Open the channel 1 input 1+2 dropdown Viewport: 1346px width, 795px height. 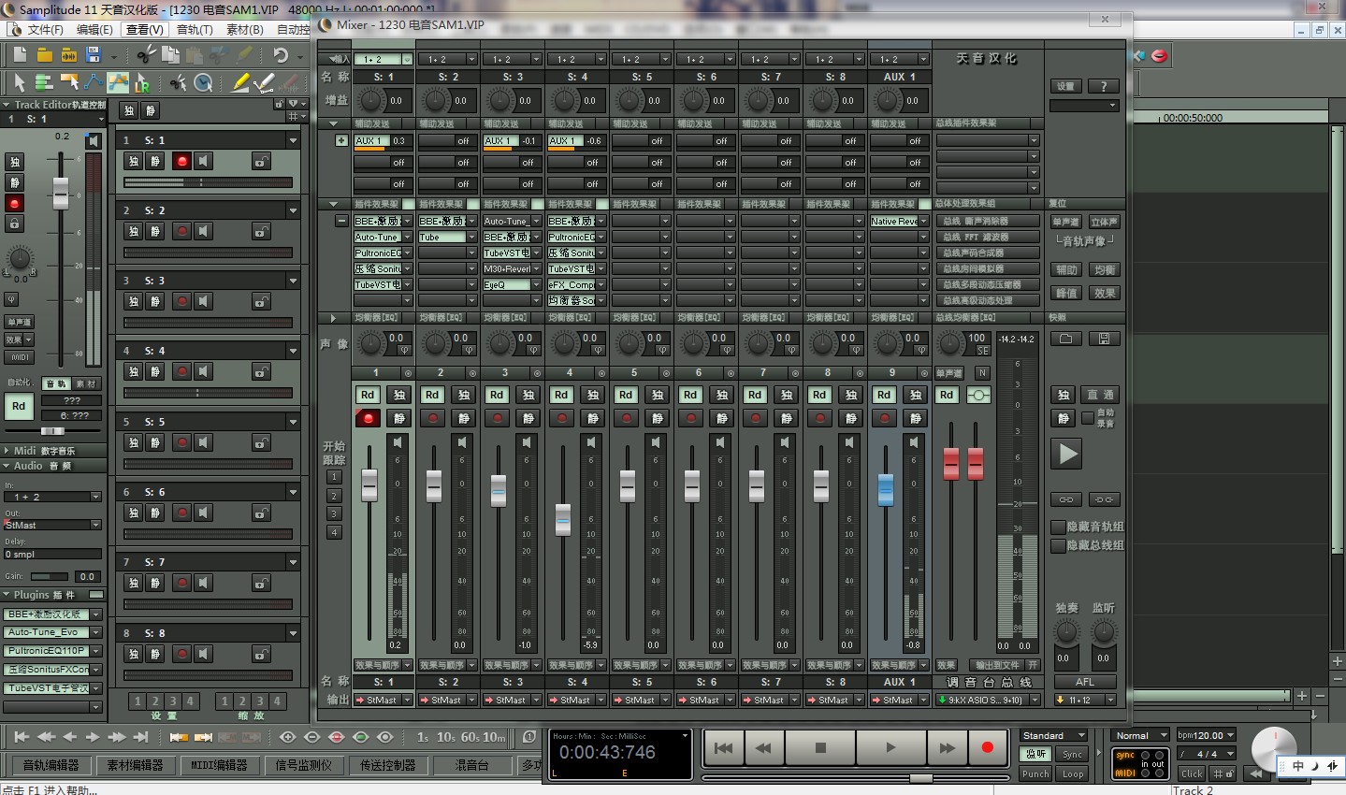(x=407, y=59)
